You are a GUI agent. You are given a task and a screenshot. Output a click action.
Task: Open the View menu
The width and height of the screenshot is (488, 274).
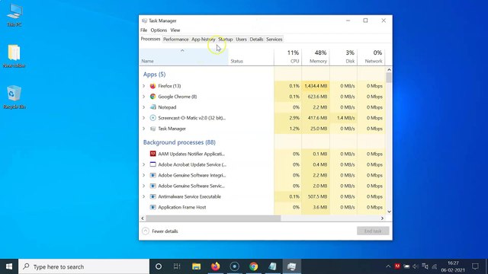click(175, 30)
